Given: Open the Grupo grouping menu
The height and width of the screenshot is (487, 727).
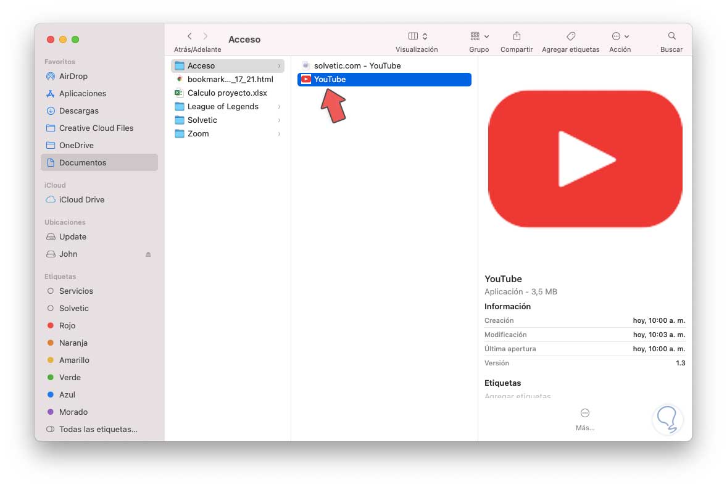Looking at the screenshot, I should click(480, 36).
